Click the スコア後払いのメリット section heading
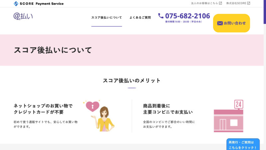This screenshot has width=266, height=150. point(132,80)
